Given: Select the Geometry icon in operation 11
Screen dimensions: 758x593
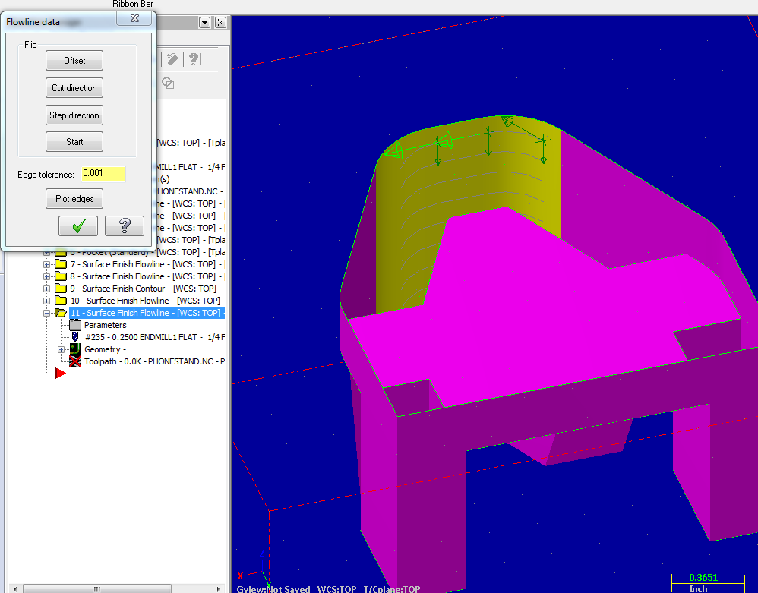Looking at the screenshot, I should point(75,349).
